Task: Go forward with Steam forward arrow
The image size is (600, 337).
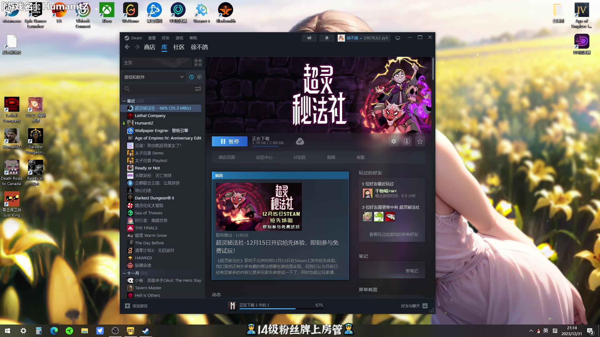Action: [x=137, y=47]
